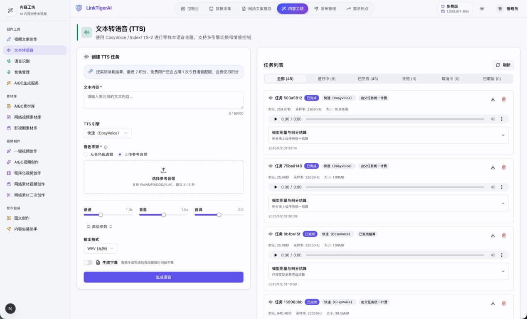Open the 输出格式 WAV dropdown
527x319 pixels.
point(100,248)
